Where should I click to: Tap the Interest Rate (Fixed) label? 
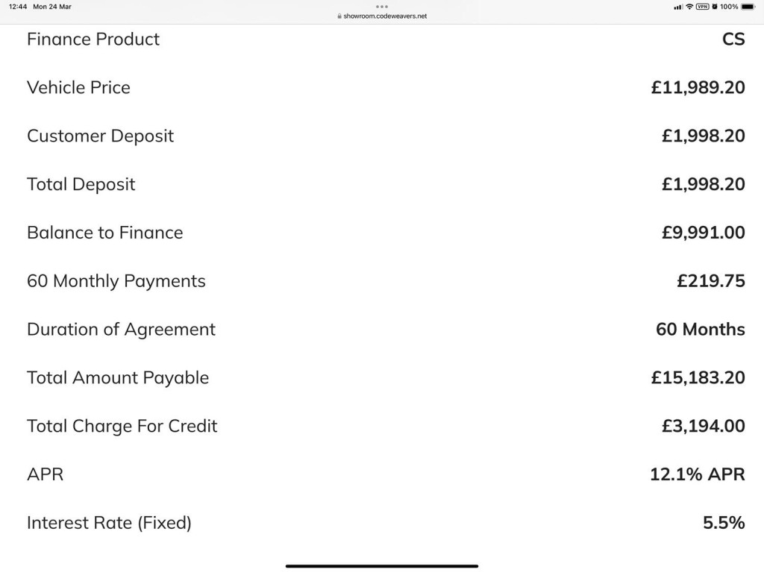tap(109, 523)
